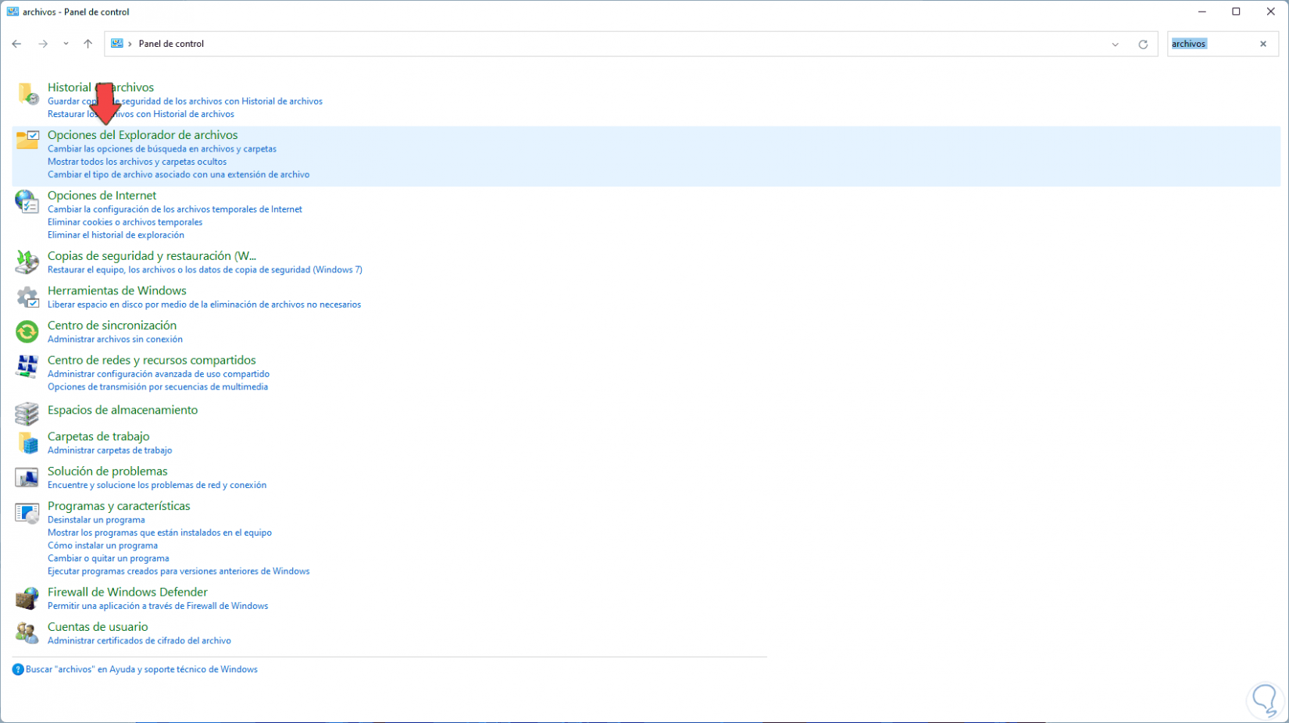Click Liberar espacio en disco link
The width and height of the screenshot is (1289, 723).
[x=204, y=305]
